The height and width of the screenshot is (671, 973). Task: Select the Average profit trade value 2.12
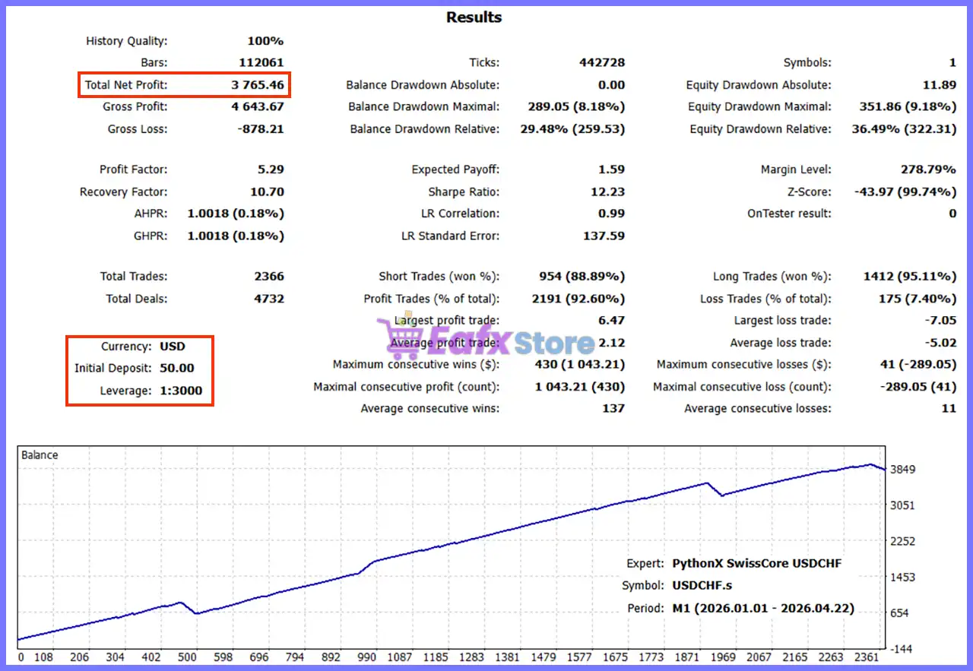click(x=613, y=343)
